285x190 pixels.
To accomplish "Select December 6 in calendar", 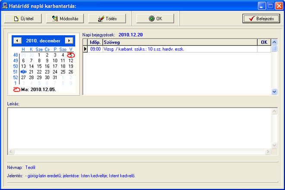I will [x=23, y=61].
